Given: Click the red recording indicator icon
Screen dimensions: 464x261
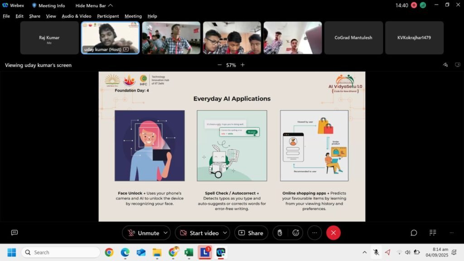Looking at the screenshot, I should coord(413,5).
